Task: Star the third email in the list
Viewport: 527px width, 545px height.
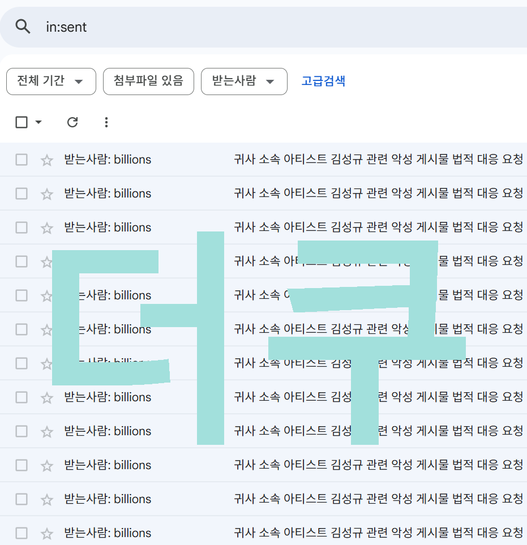Action: 47,228
